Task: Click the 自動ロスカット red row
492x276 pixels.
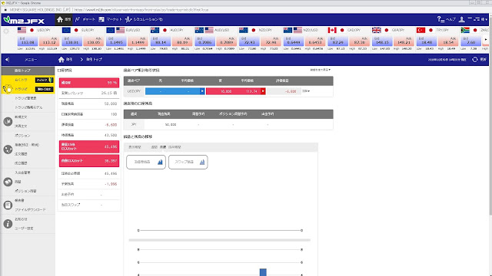Action: [89, 160]
